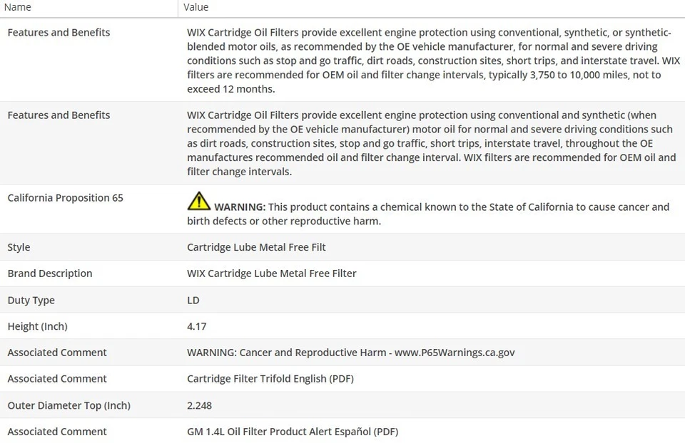
Task: Sort by the Value column header
Action: [x=196, y=7]
